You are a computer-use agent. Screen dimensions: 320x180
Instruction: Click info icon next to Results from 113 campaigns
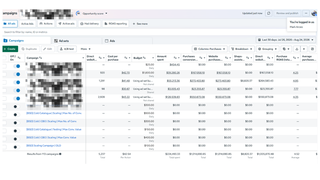60,154
